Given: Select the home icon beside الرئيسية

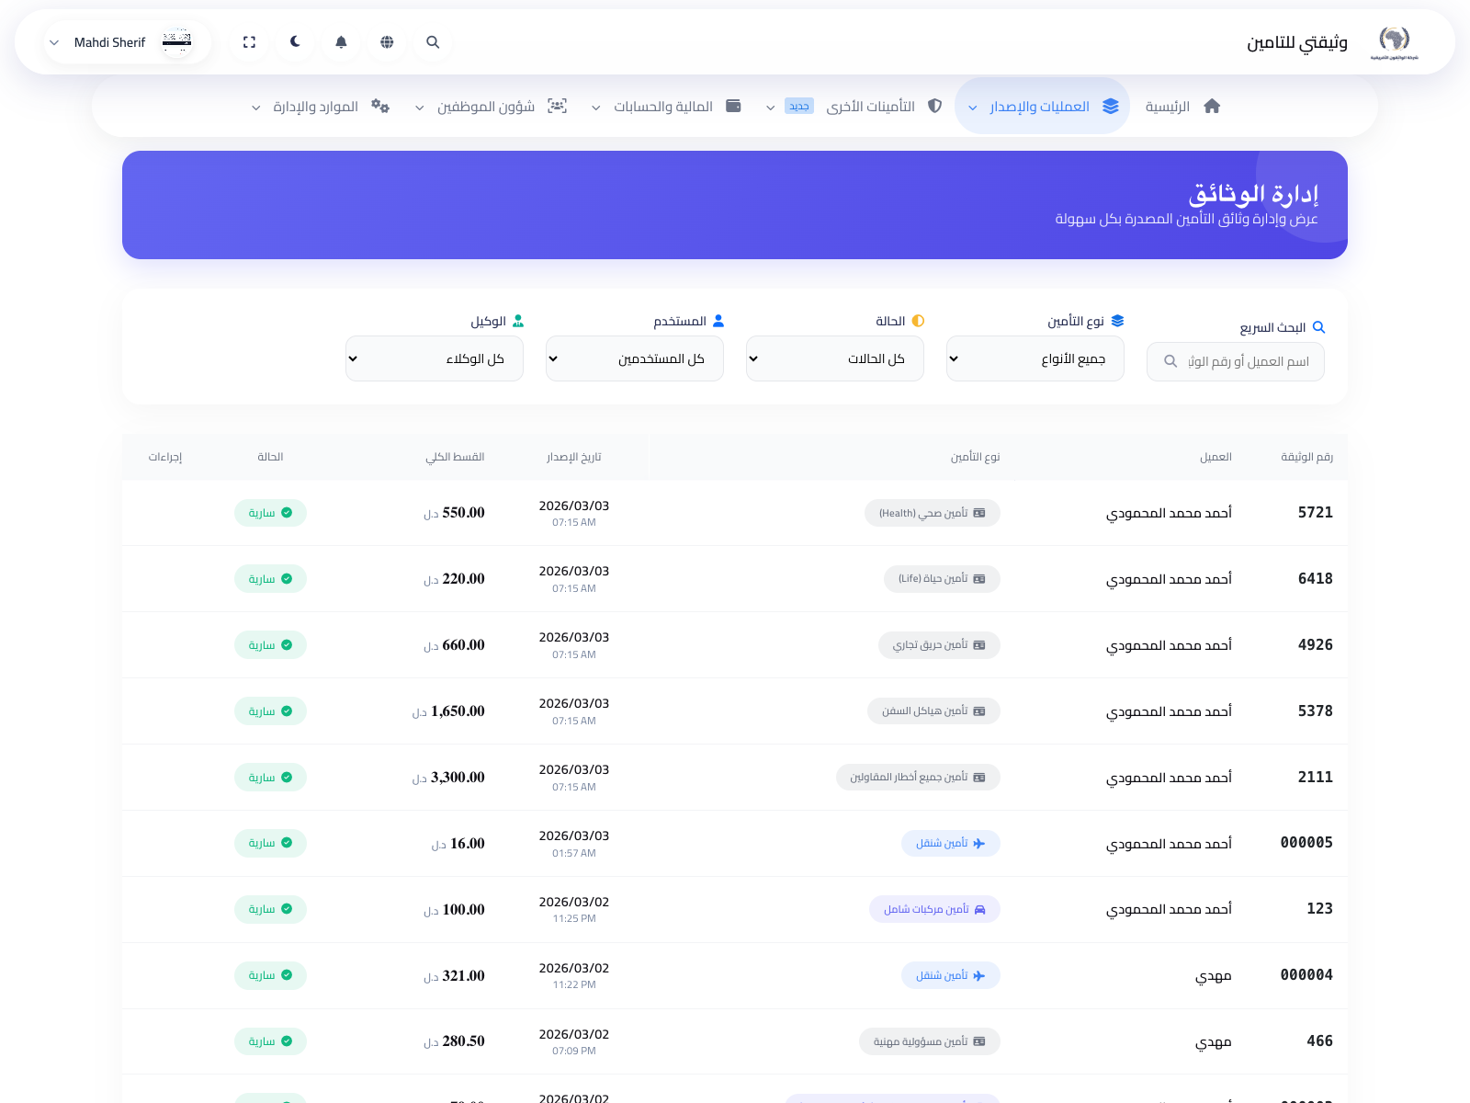Looking at the screenshot, I should tap(1212, 106).
